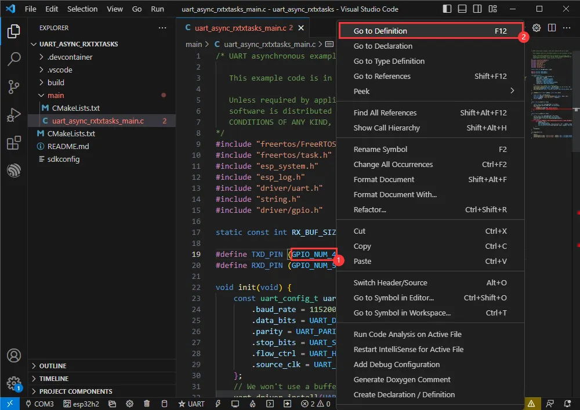Click the trash can icon in status bar
Viewport: 580px width, 410px height.
pyautogui.click(x=147, y=404)
